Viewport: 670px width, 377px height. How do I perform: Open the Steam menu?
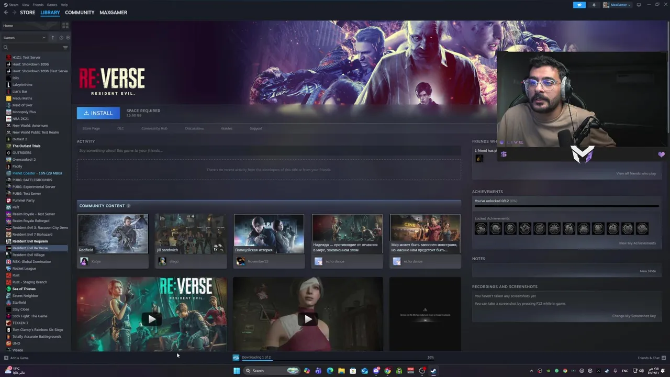(14, 5)
